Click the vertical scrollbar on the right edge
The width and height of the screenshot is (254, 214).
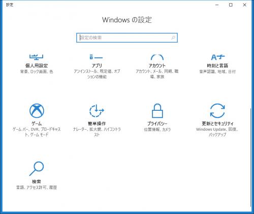250,157
